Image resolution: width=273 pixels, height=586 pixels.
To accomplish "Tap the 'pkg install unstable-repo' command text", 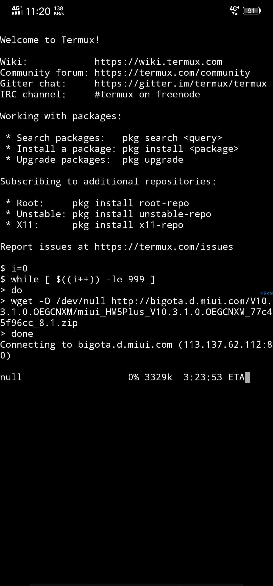I will pos(142,214).
